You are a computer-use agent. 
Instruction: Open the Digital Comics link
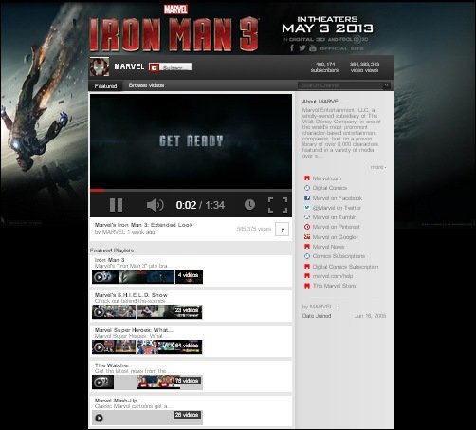click(x=330, y=188)
